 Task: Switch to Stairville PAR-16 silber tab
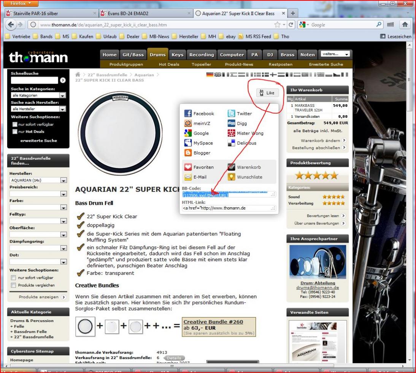pos(51,13)
